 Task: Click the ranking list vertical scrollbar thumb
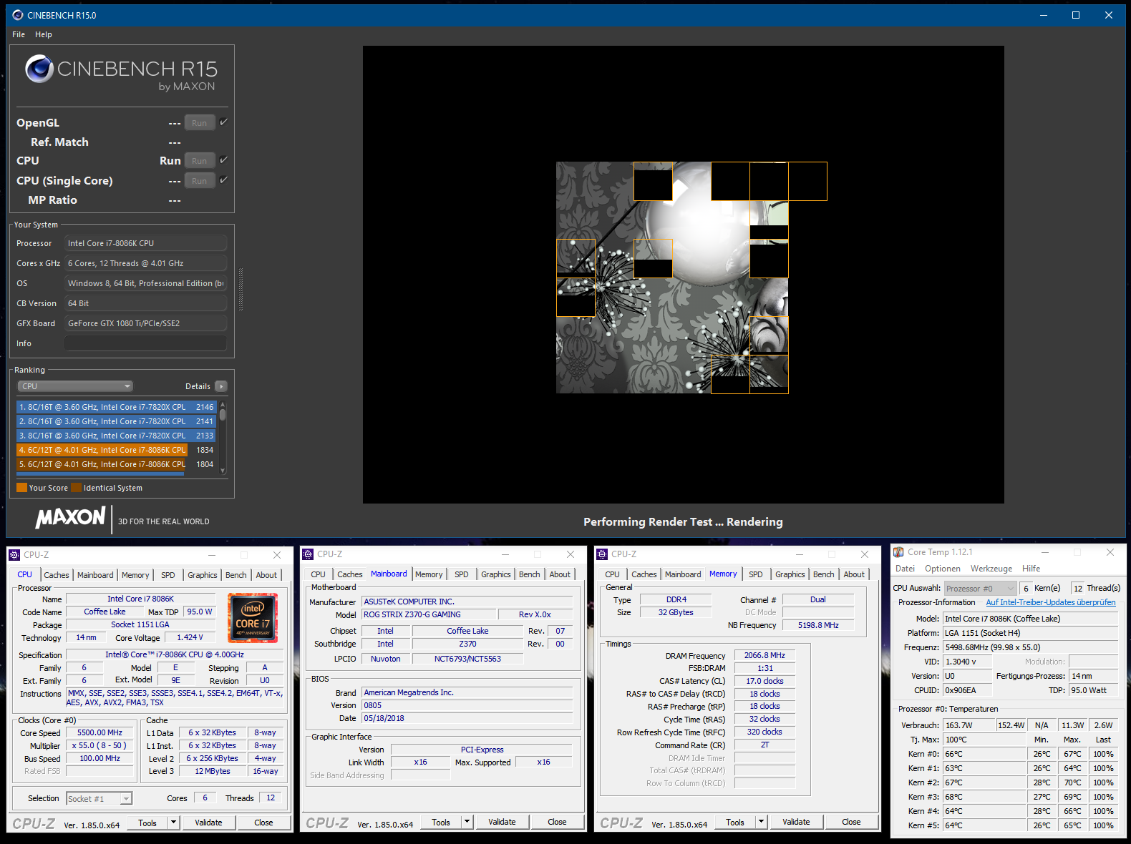(x=223, y=414)
